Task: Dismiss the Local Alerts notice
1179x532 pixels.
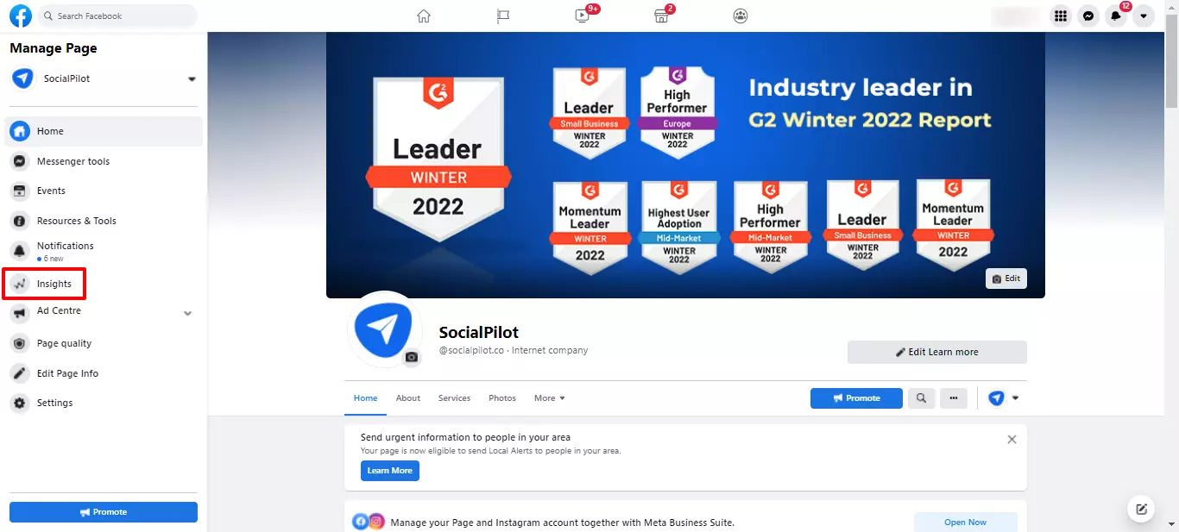Action: 1012,440
